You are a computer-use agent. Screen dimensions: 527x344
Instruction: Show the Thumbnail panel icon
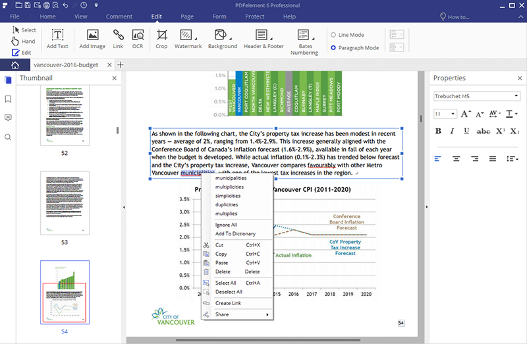pos(8,80)
